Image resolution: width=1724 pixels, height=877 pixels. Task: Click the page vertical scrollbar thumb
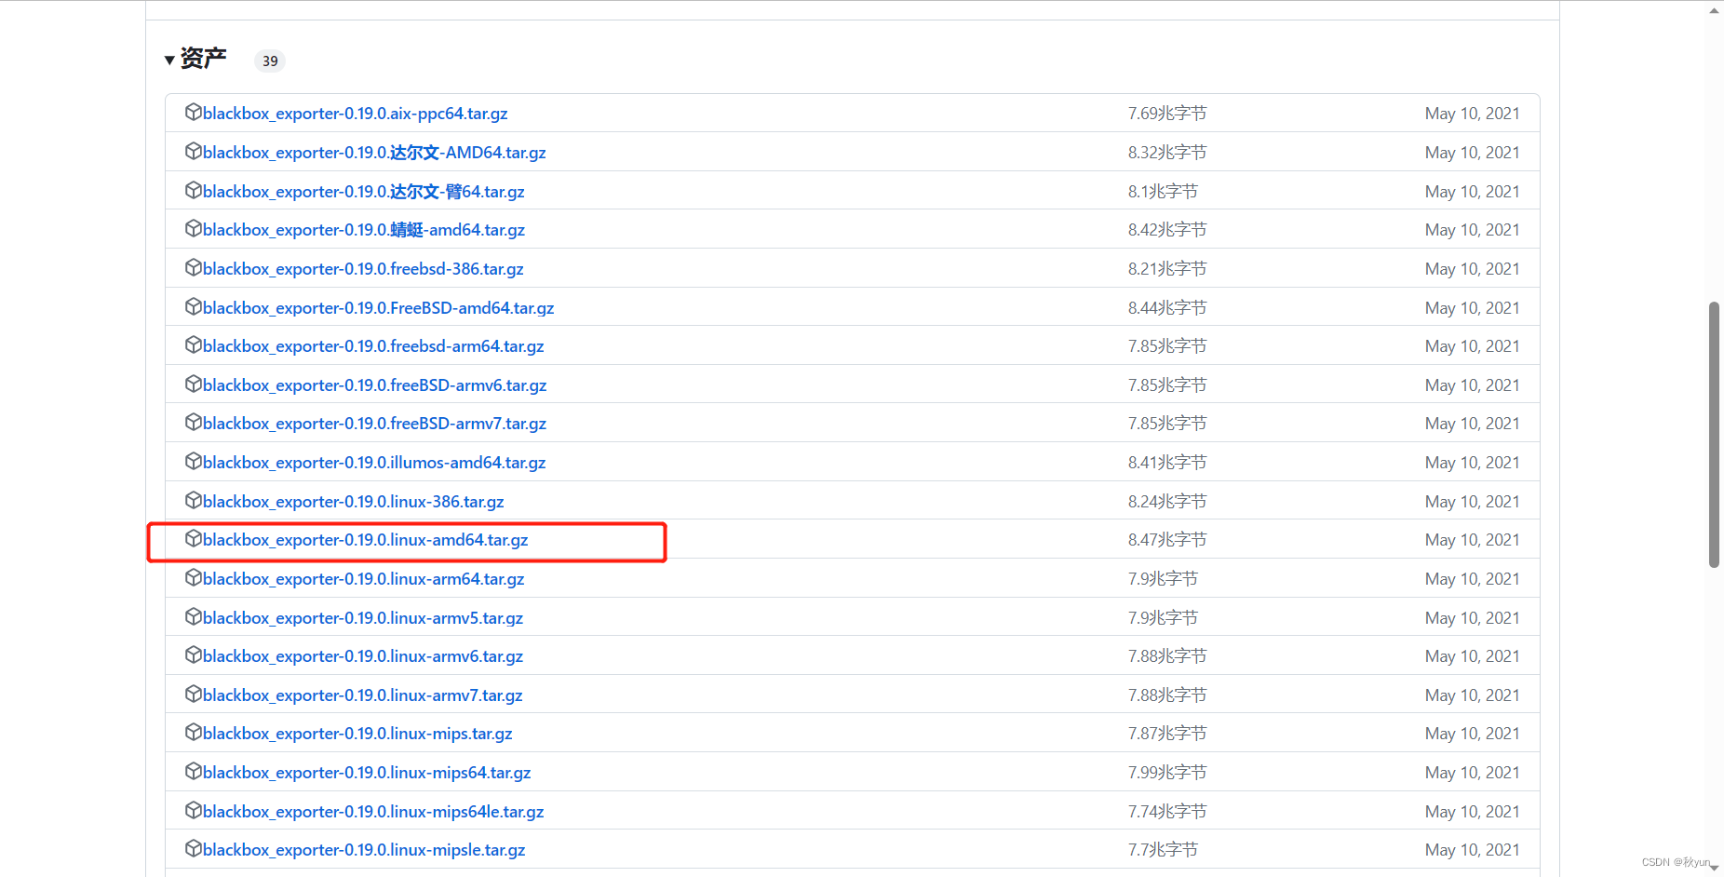[1714, 434]
